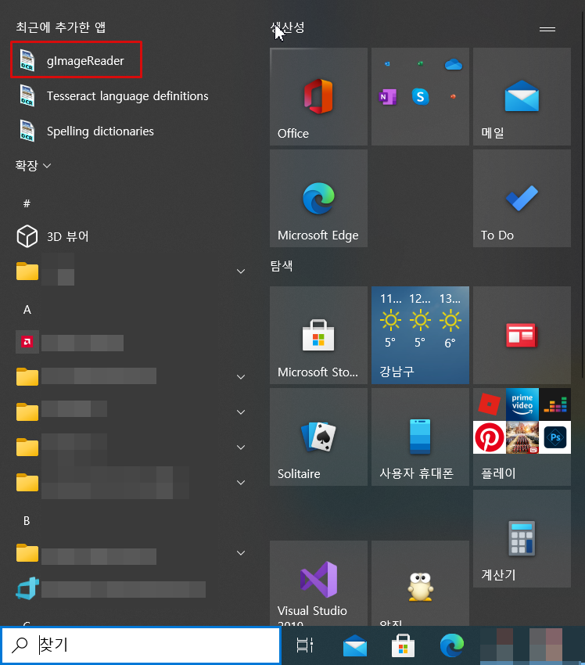Jump to the # letter index
Viewport: 585px width, 665px height.
[27, 203]
